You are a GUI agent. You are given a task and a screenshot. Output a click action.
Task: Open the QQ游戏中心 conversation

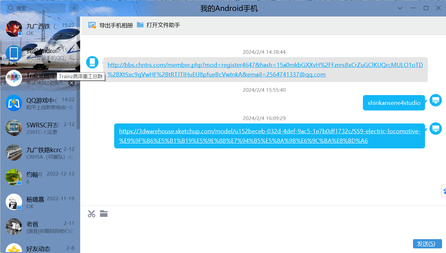pos(40,103)
